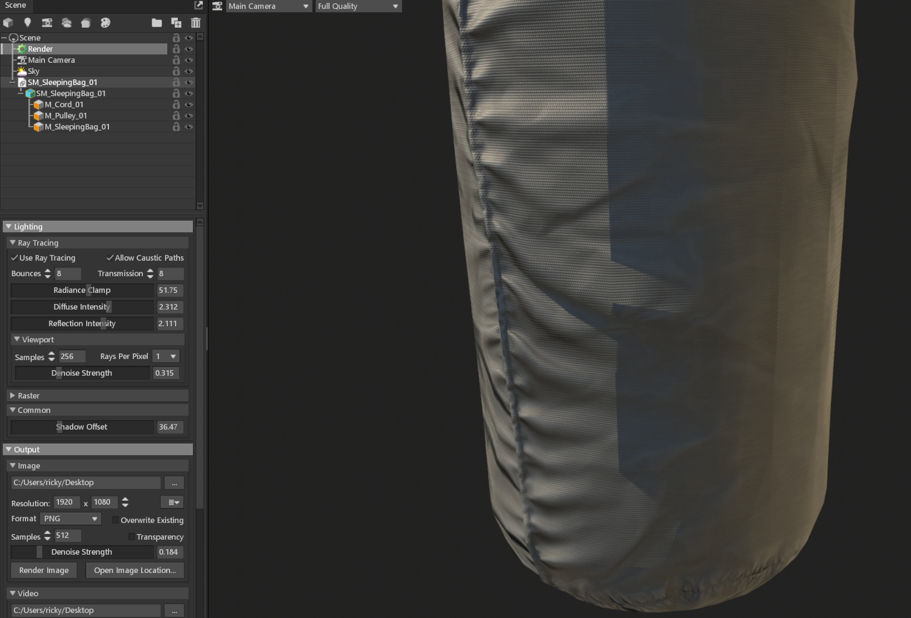Click the M_Cord_01 orange cube icon
This screenshot has height=618, width=911.
coord(38,104)
